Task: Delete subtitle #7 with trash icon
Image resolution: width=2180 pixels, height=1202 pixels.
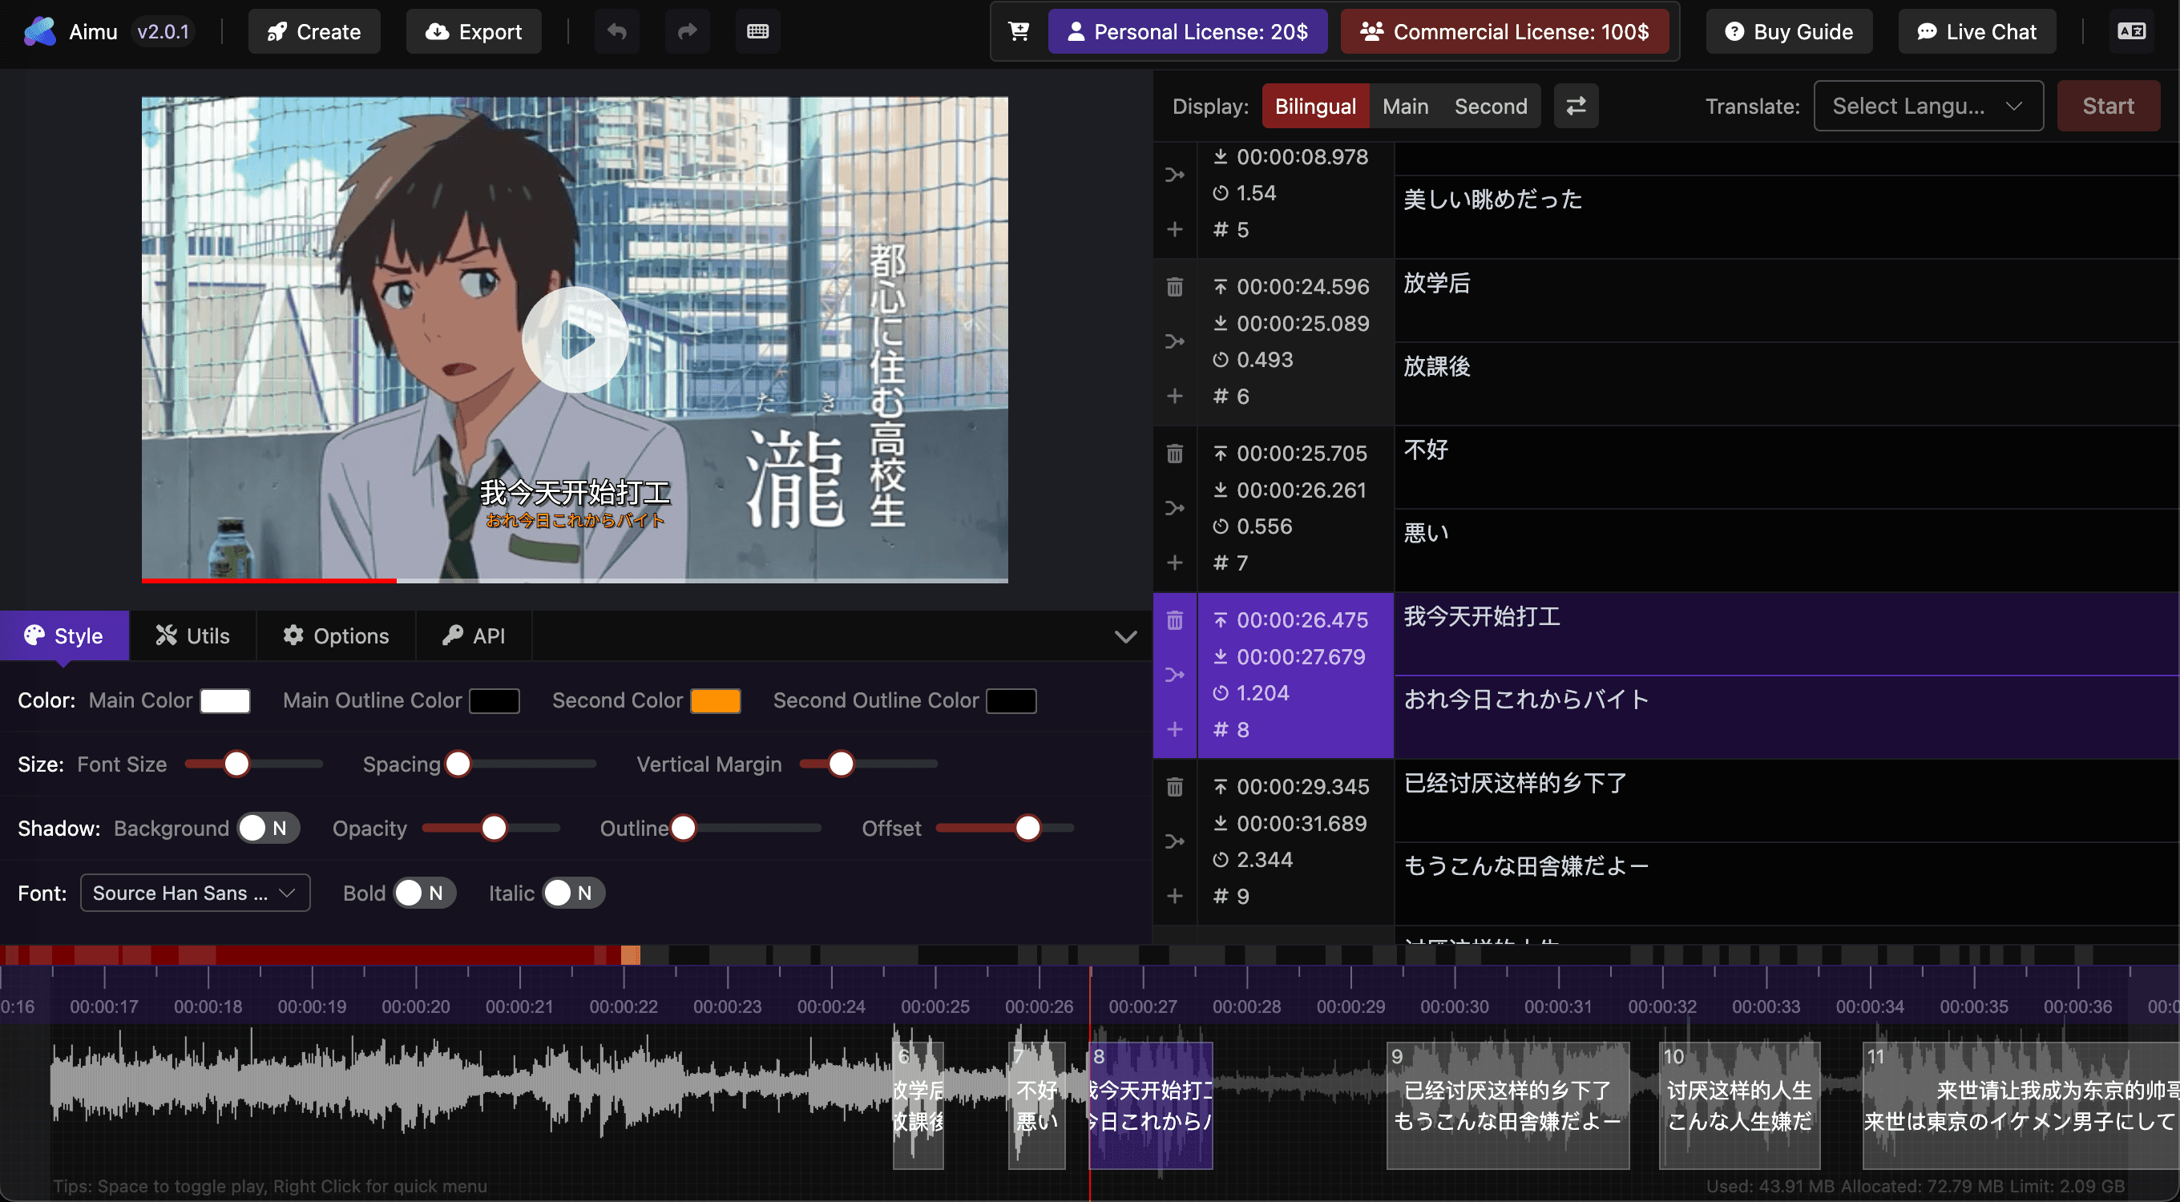Action: (x=1175, y=454)
